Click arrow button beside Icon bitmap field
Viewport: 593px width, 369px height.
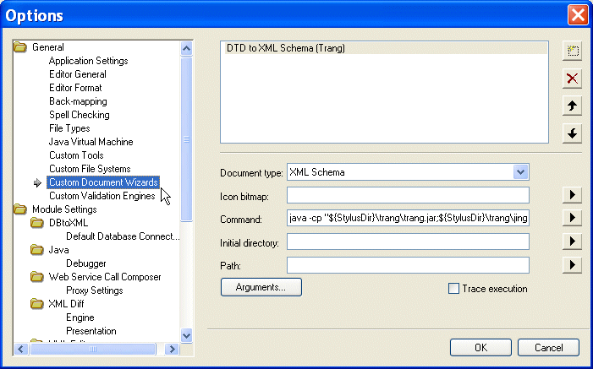pyautogui.click(x=573, y=196)
